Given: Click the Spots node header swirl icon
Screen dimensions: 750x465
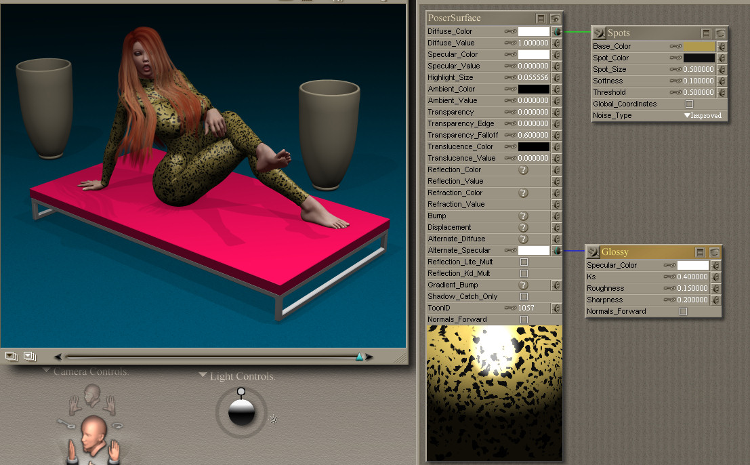Looking at the screenshot, I should 600,33.
